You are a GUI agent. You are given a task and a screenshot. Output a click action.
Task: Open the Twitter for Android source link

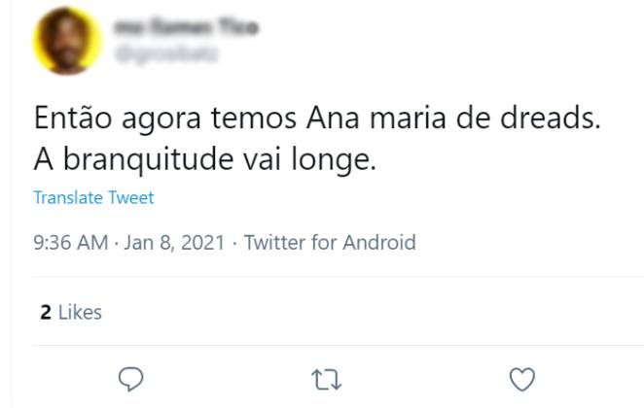click(330, 242)
